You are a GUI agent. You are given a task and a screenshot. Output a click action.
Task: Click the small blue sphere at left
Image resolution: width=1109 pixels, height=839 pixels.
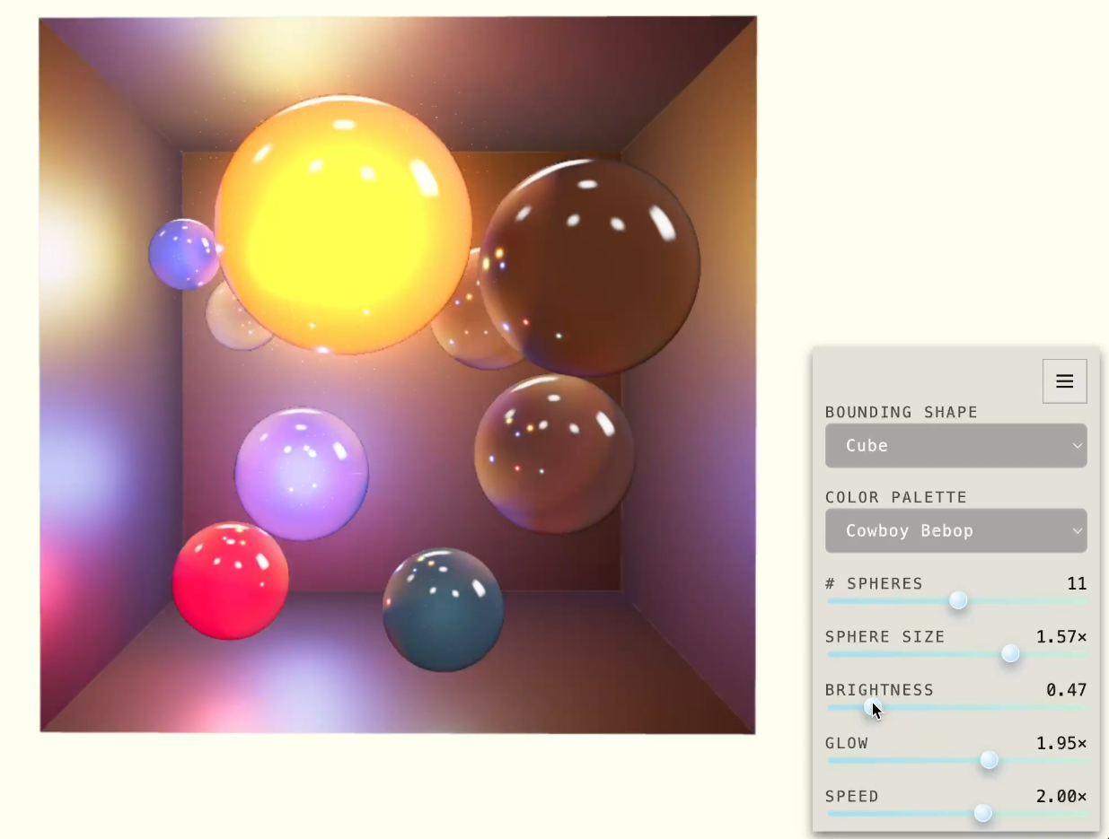coord(182,254)
